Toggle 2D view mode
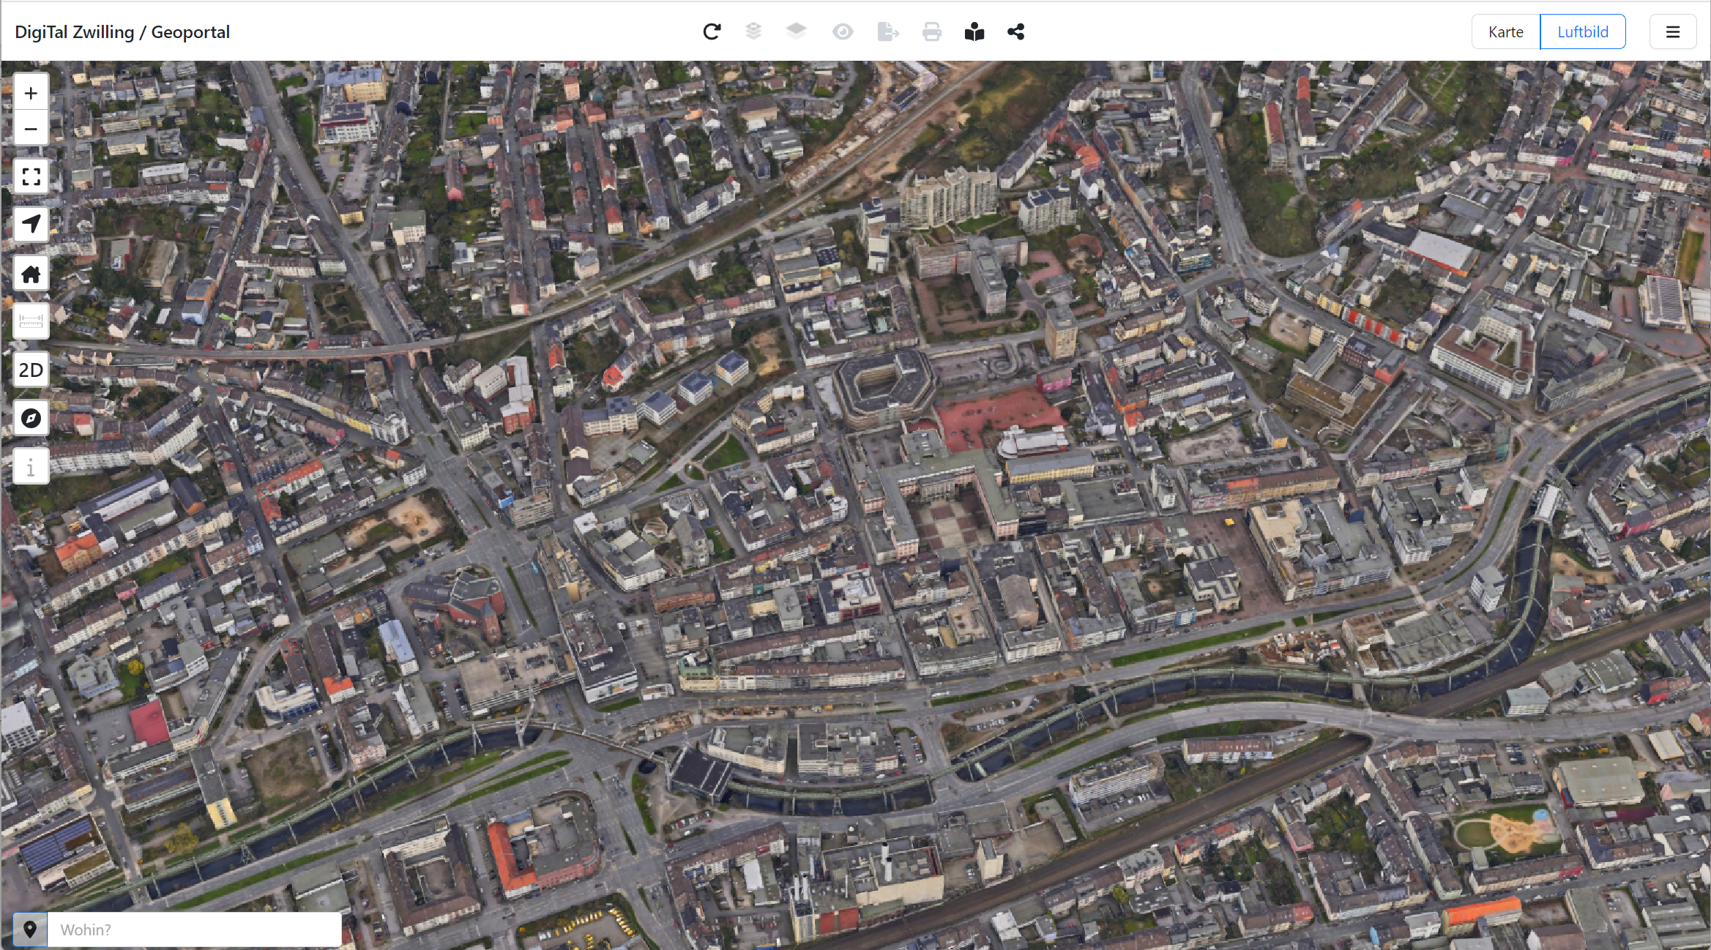This screenshot has width=1711, height=950. (31, 370)
